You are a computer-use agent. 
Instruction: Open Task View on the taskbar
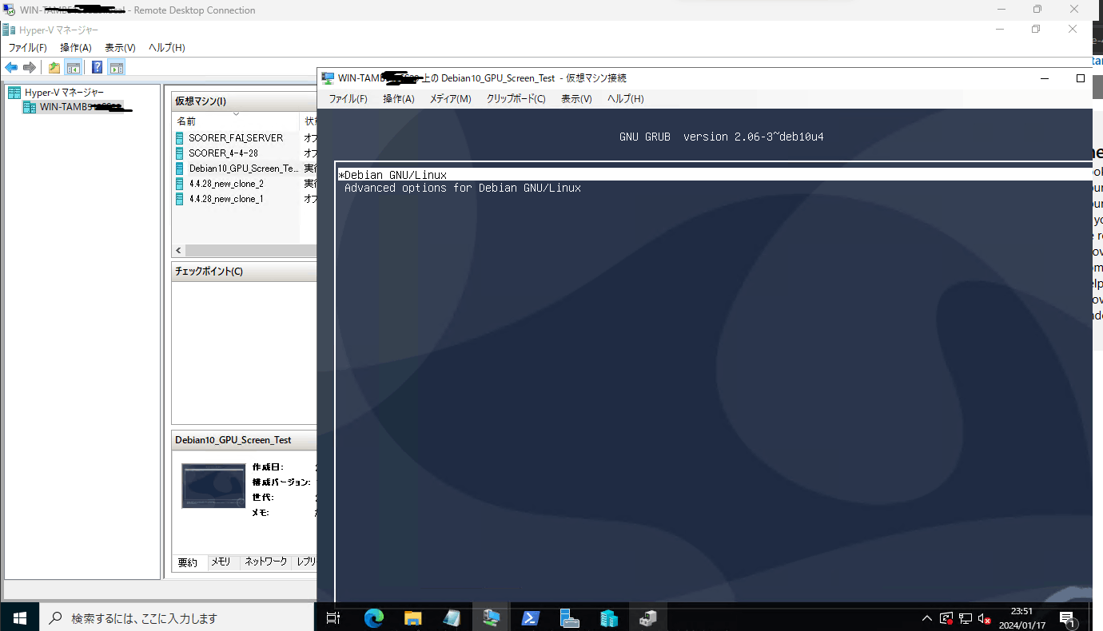point(334,617)
